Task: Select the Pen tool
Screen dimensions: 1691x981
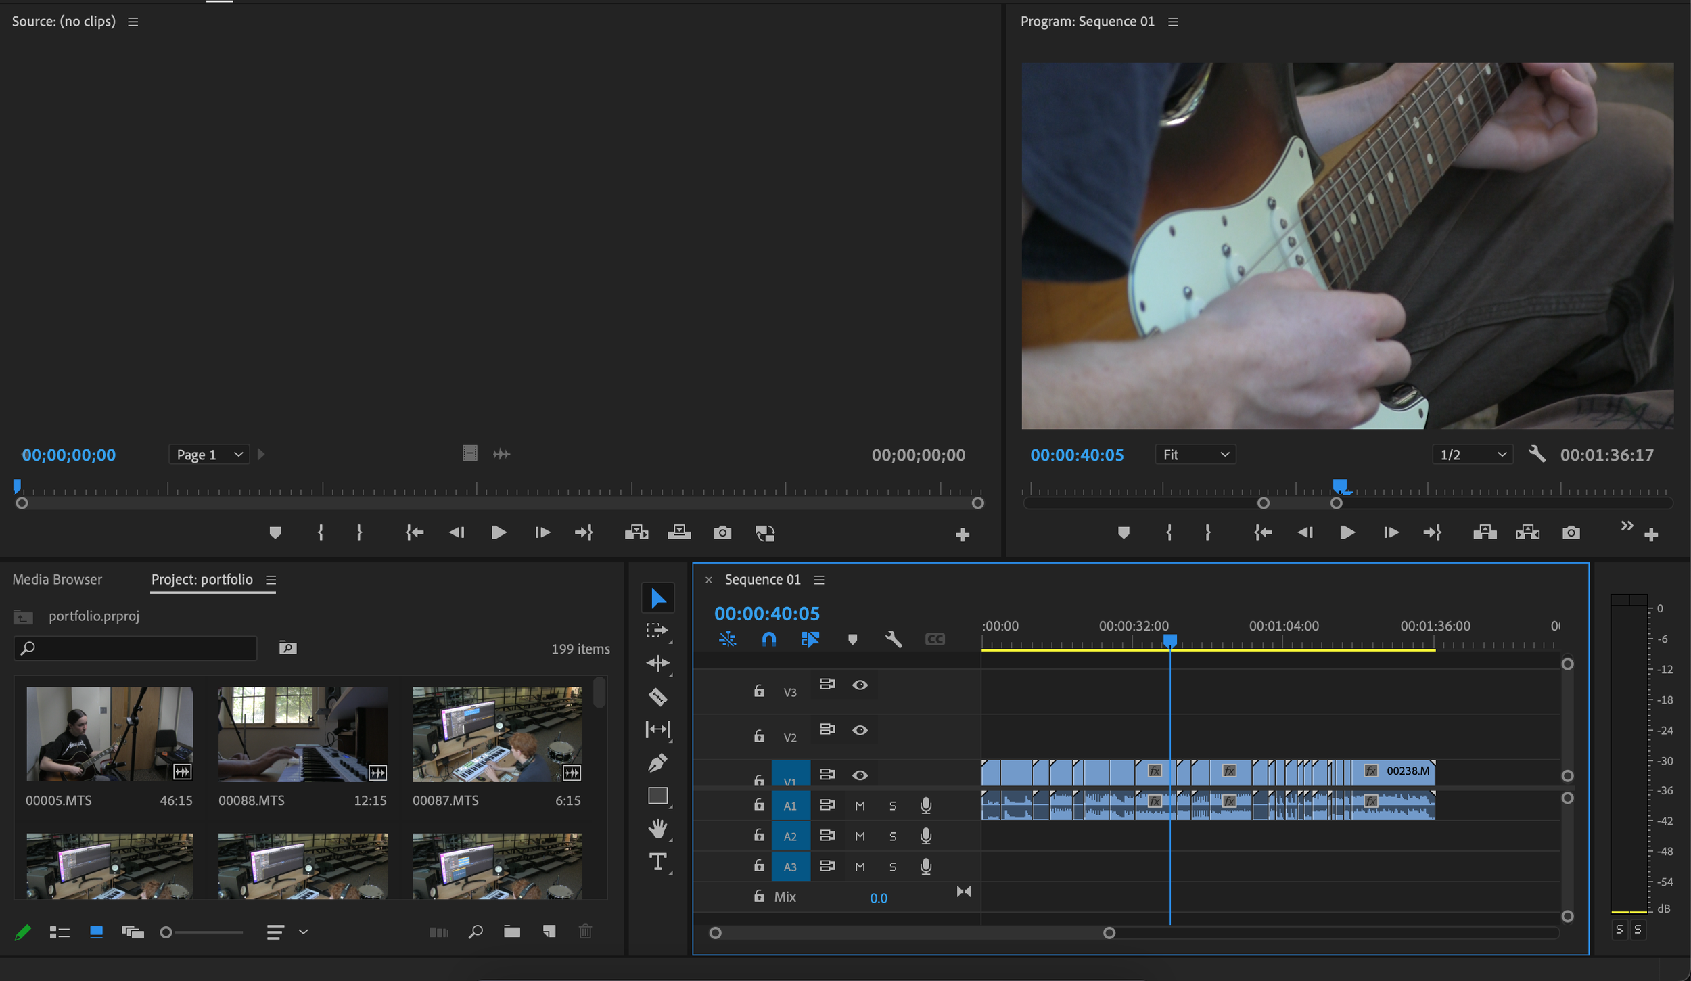Action: [657, 763]
